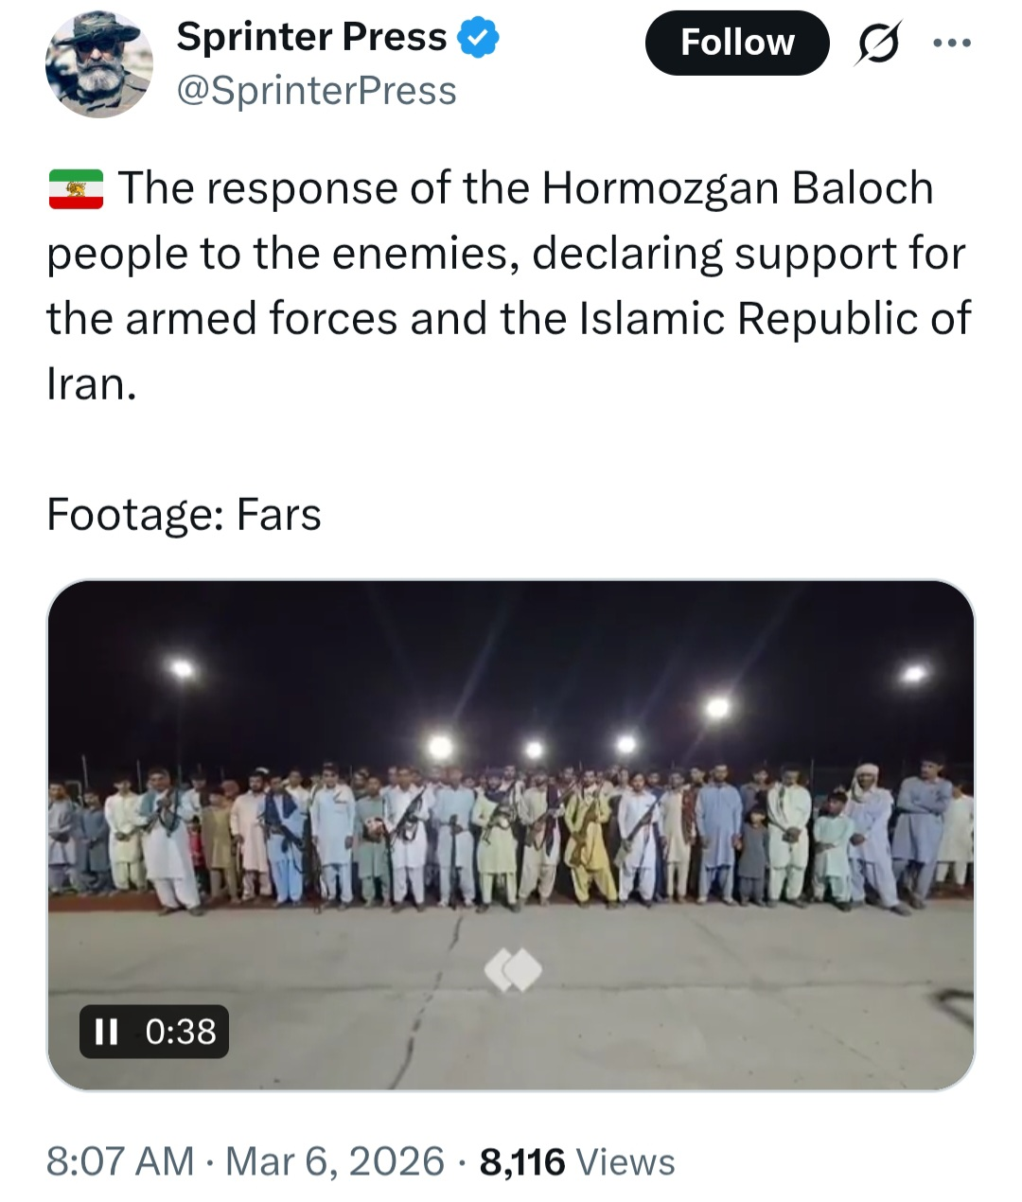Tap the blue verified badge

[x=478, y=38]
